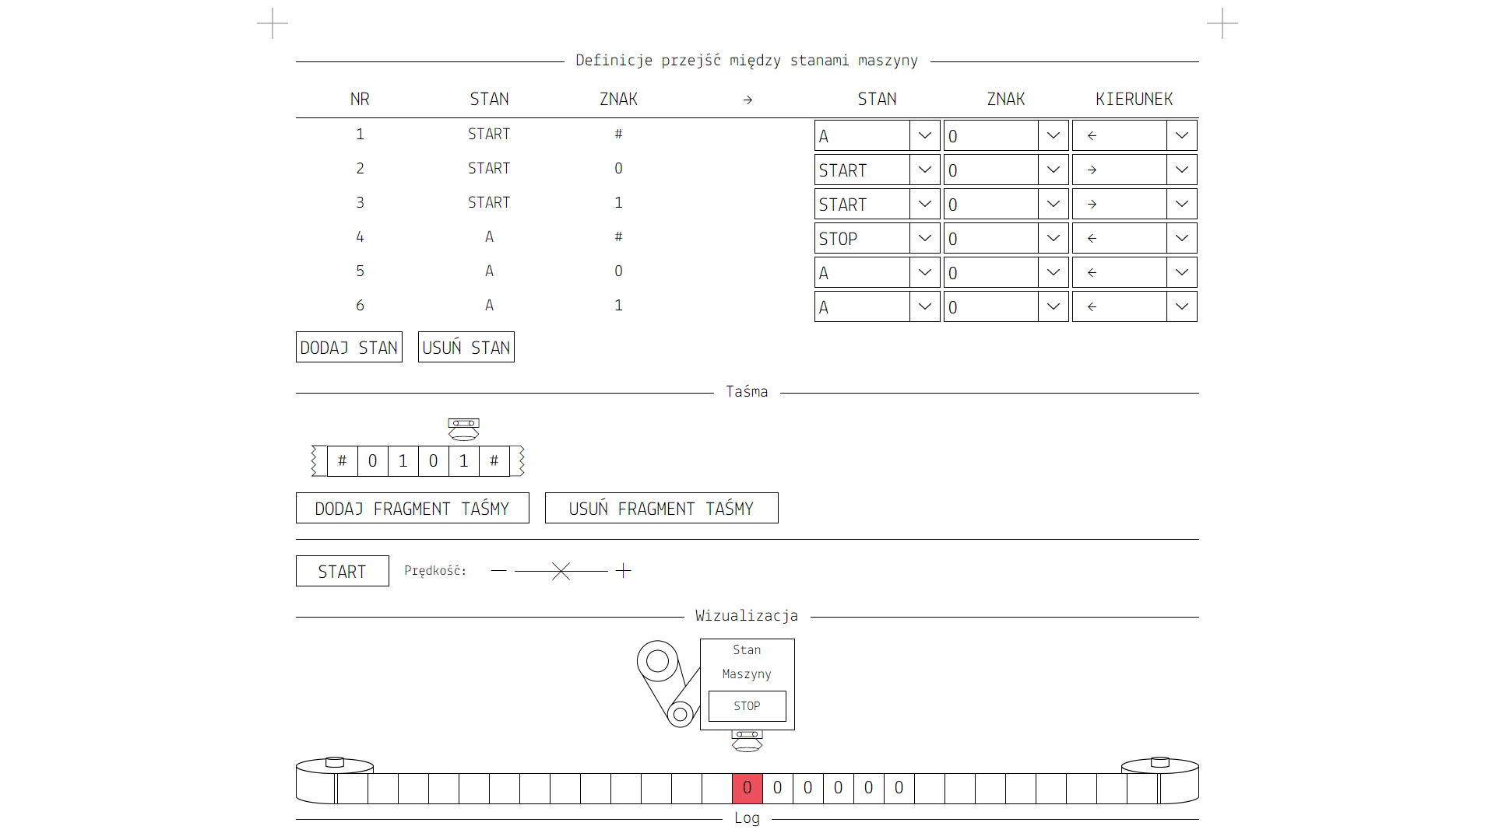Click the tape head icon above tape editor
The width and height of the screenshot is (1495, 840).
[463, 429]
